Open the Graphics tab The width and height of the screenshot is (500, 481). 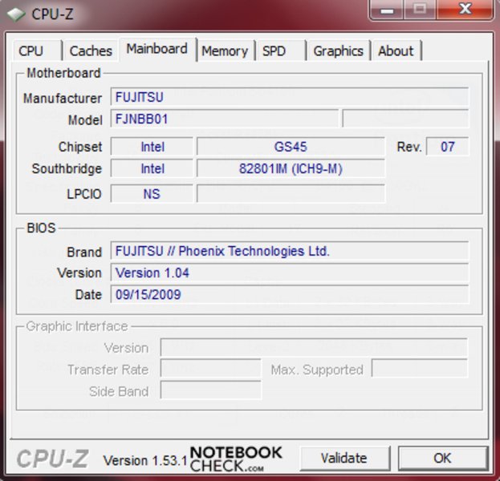tap(339, 51)
